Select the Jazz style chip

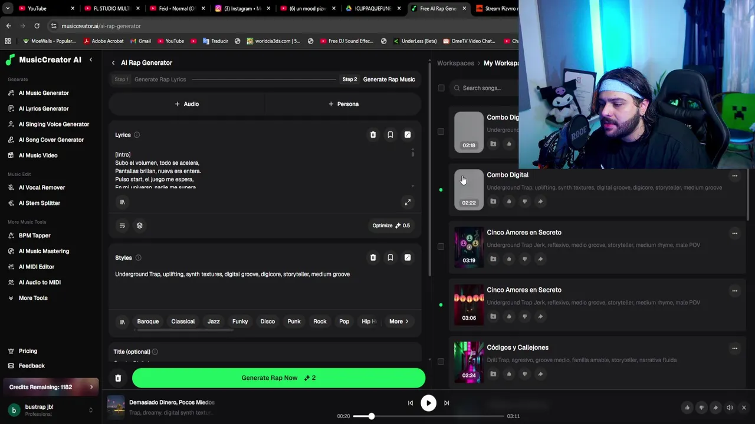214,322
